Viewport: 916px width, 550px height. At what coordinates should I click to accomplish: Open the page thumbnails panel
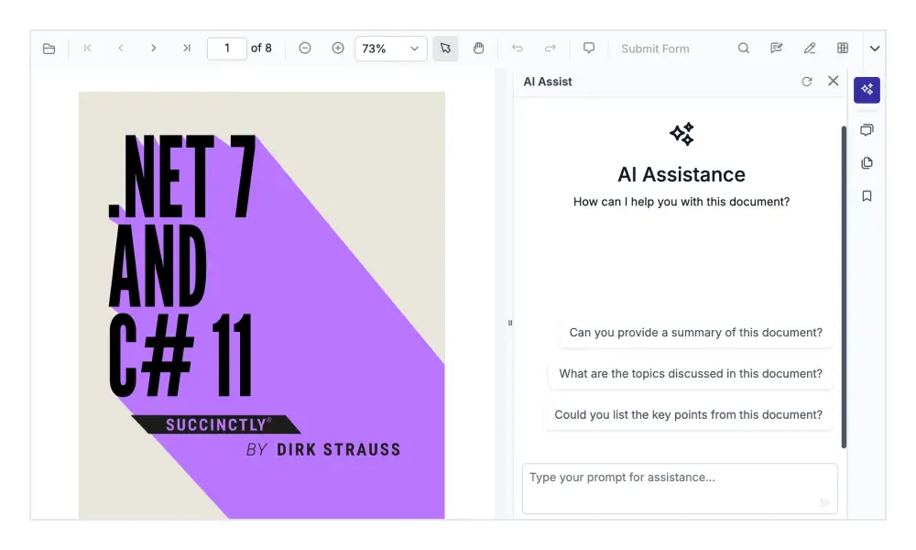pyautogui.click(x=867, y=162)
